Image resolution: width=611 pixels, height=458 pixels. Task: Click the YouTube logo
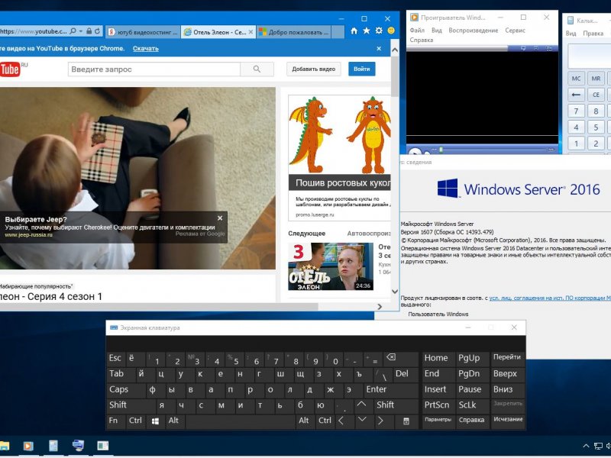[x=11, y=69]
